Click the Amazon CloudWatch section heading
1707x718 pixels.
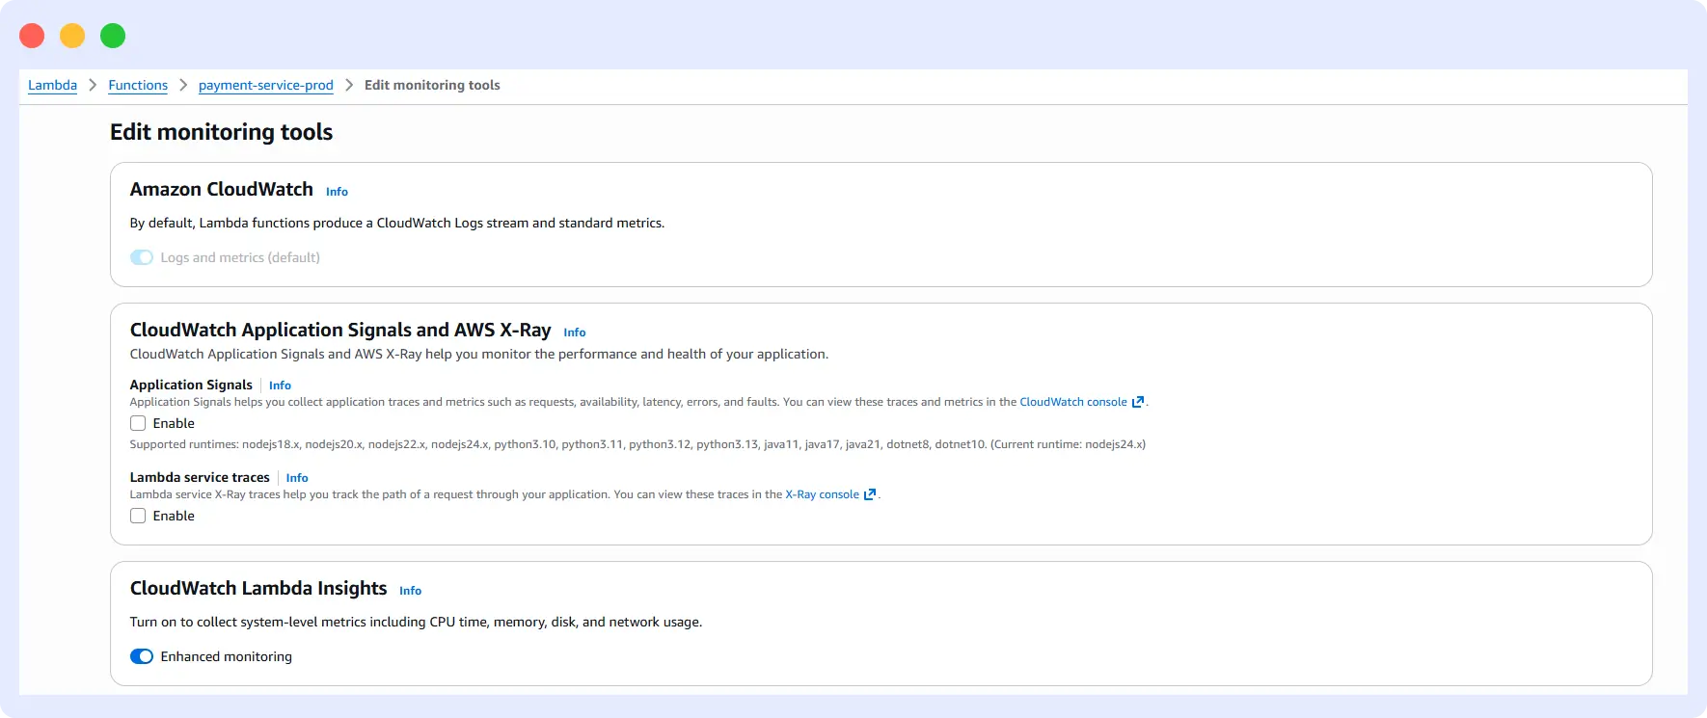click(x=222, y=190)
